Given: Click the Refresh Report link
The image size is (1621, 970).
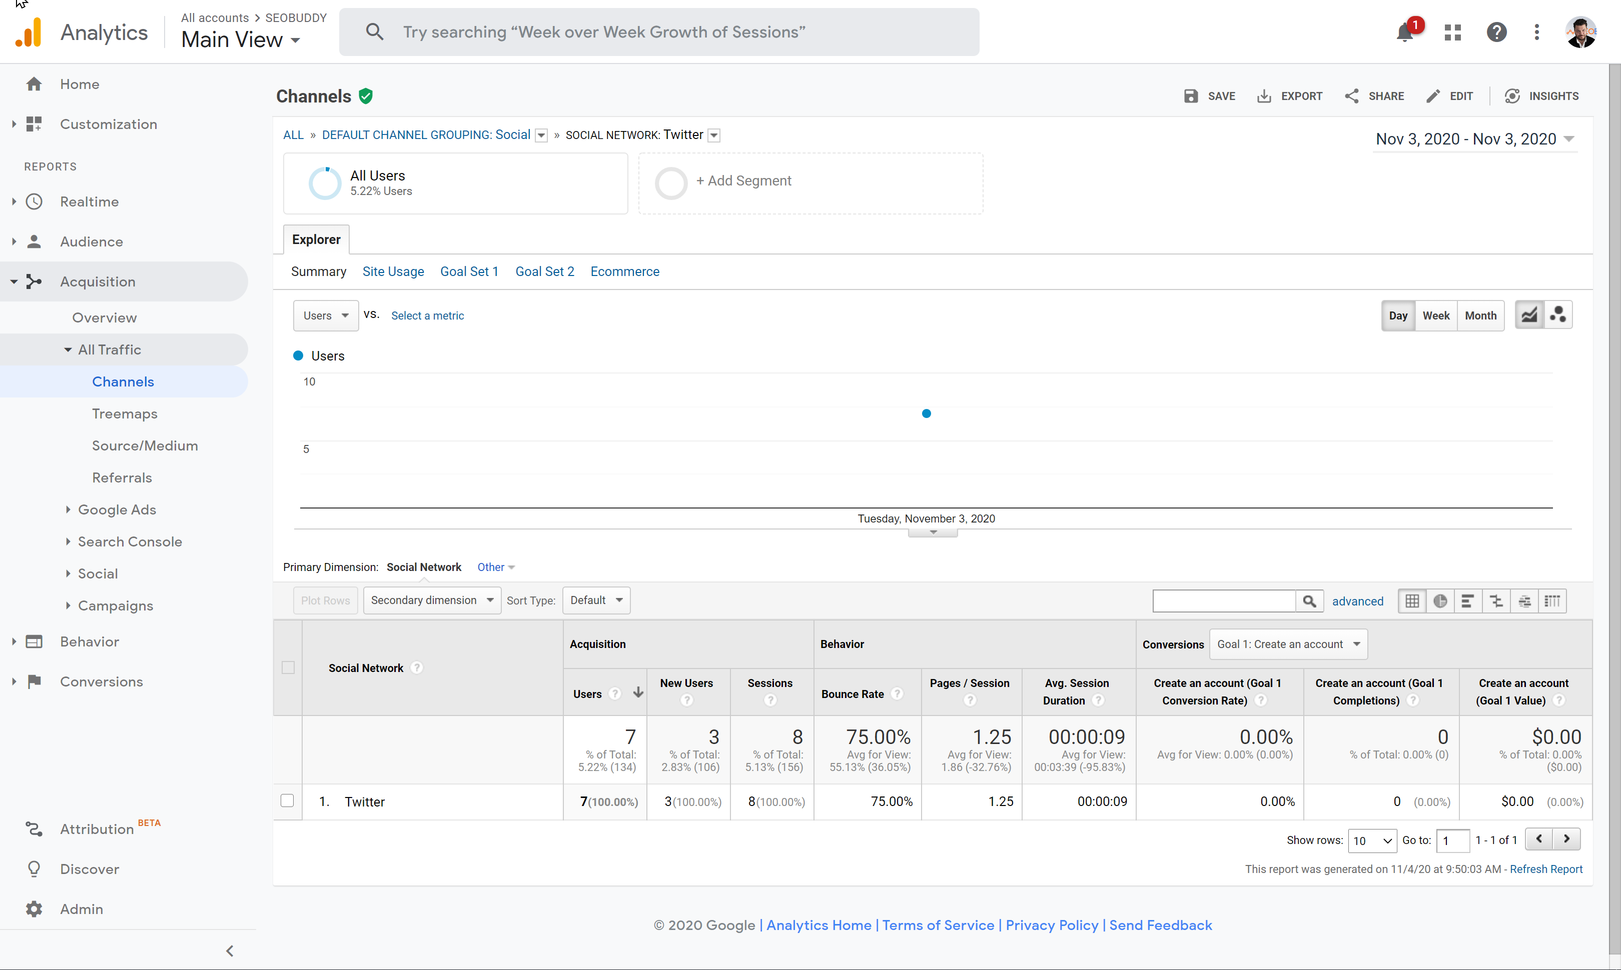Looking at the screenshot, I should pos(1546,868).
